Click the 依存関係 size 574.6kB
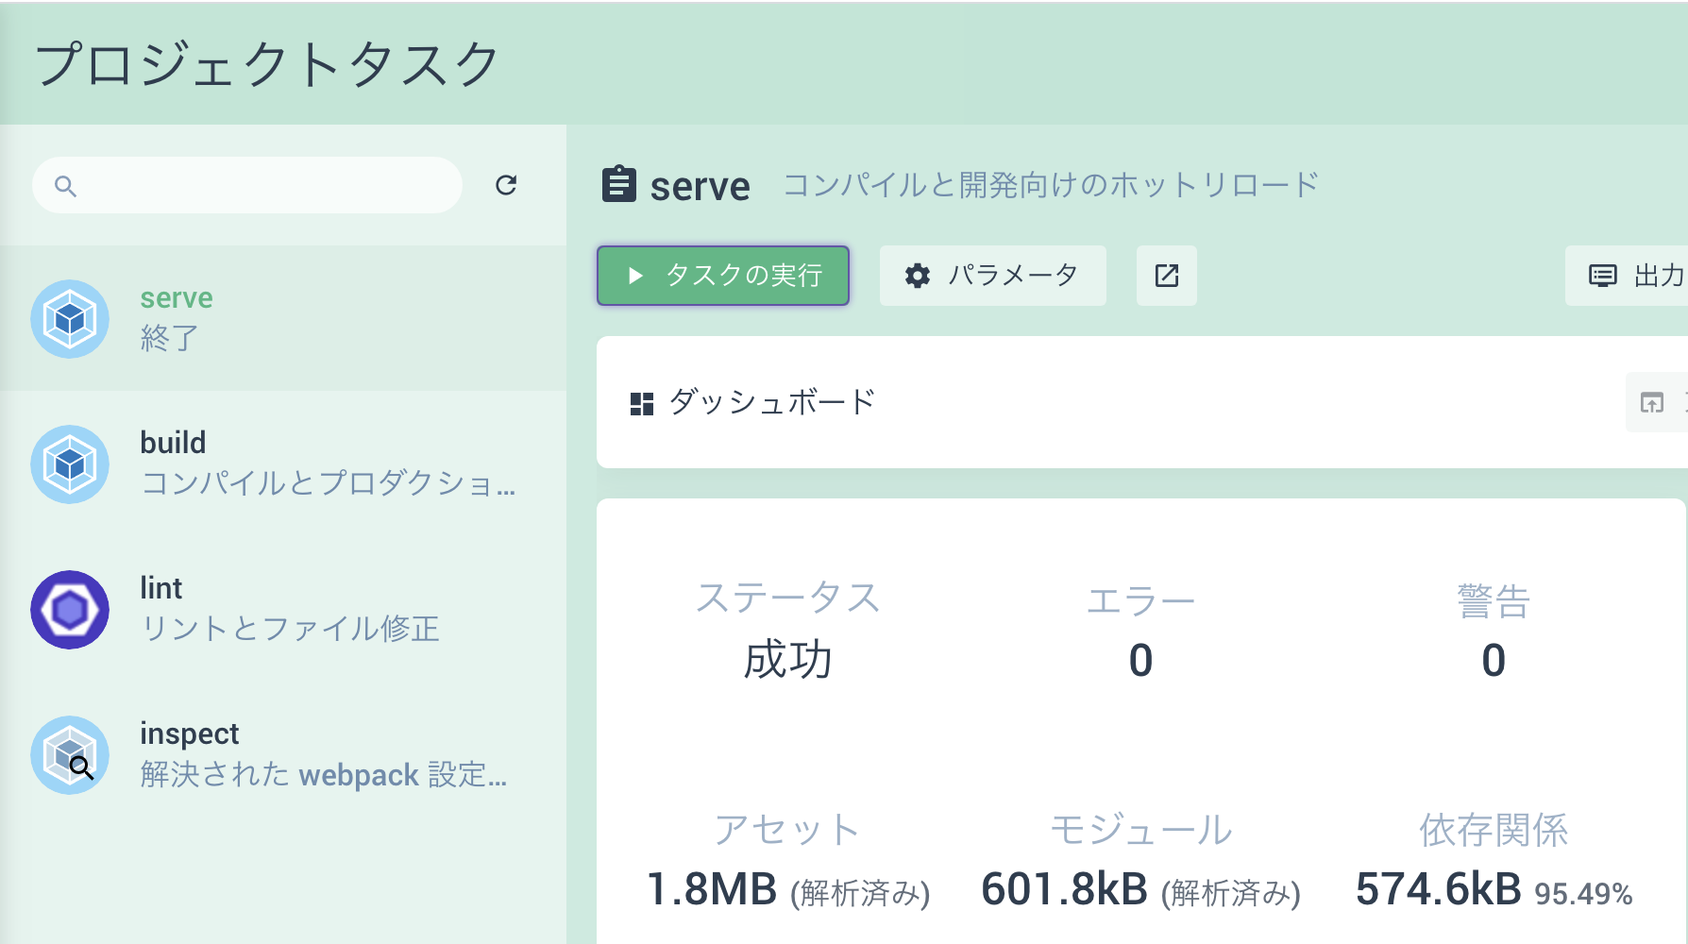 tap(1439, 889)
